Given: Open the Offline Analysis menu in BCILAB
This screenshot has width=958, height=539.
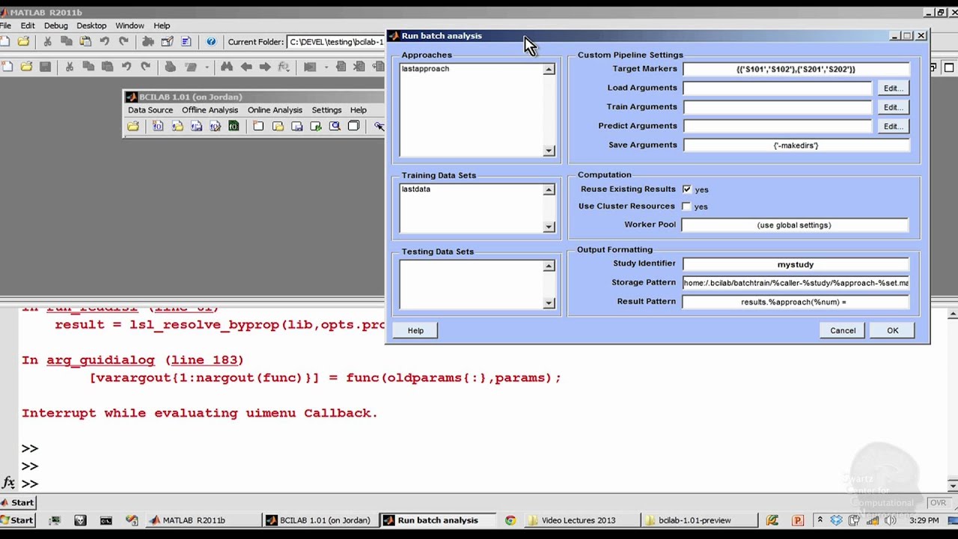Looking at the screenshot, I should (210, 110).
